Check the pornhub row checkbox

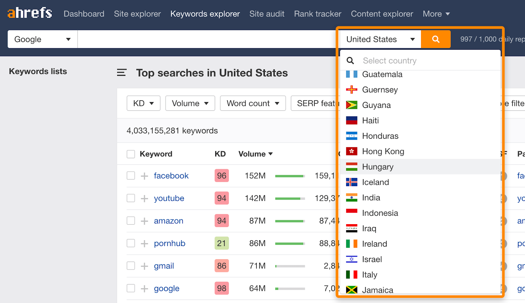pos(131,243)
